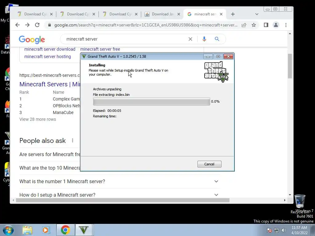
Task: Open minecraft server download suggestion
Action: click(x=50, y=49)
